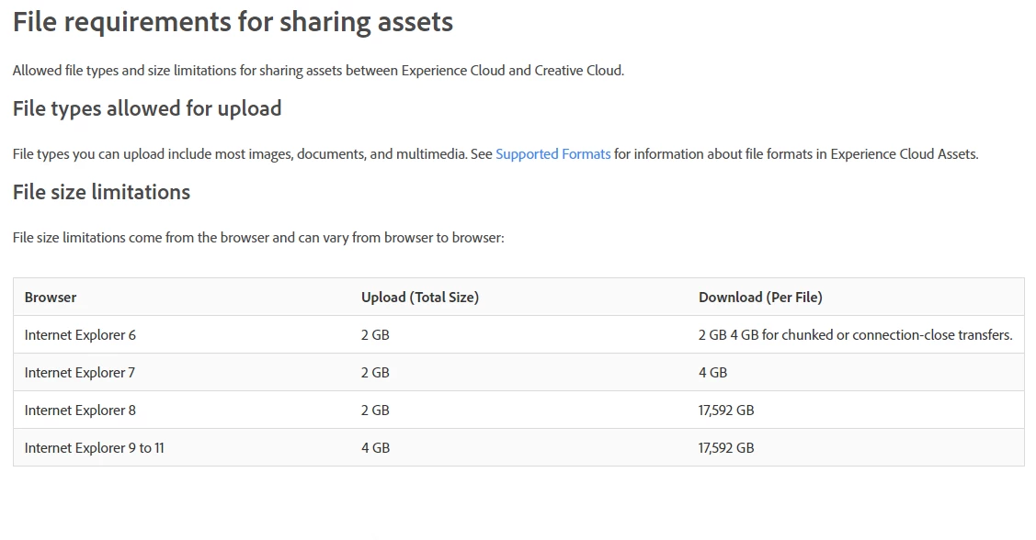
Task: Click the "File size limitations" heading
Action: click(x=101, y=192)
